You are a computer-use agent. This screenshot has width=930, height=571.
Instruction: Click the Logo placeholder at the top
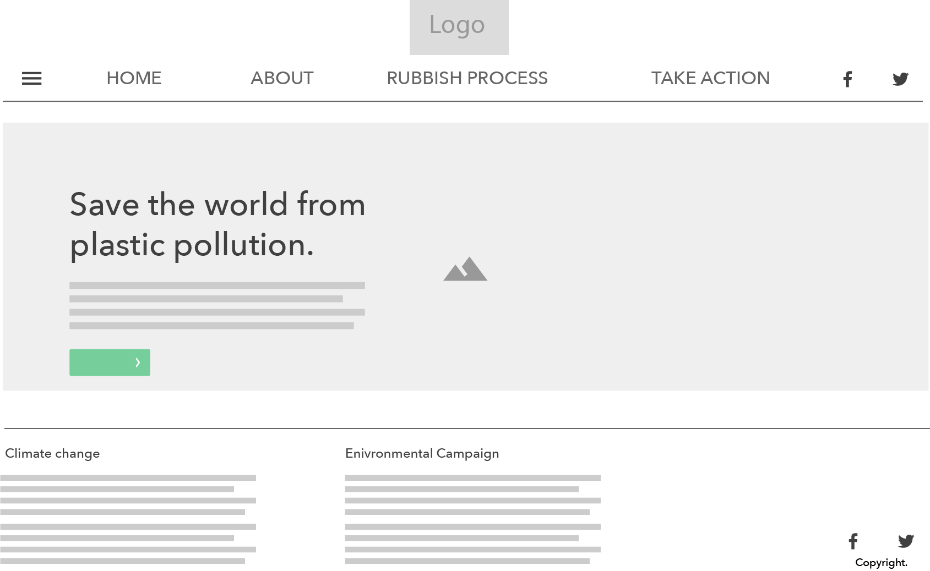pos(459,27)
